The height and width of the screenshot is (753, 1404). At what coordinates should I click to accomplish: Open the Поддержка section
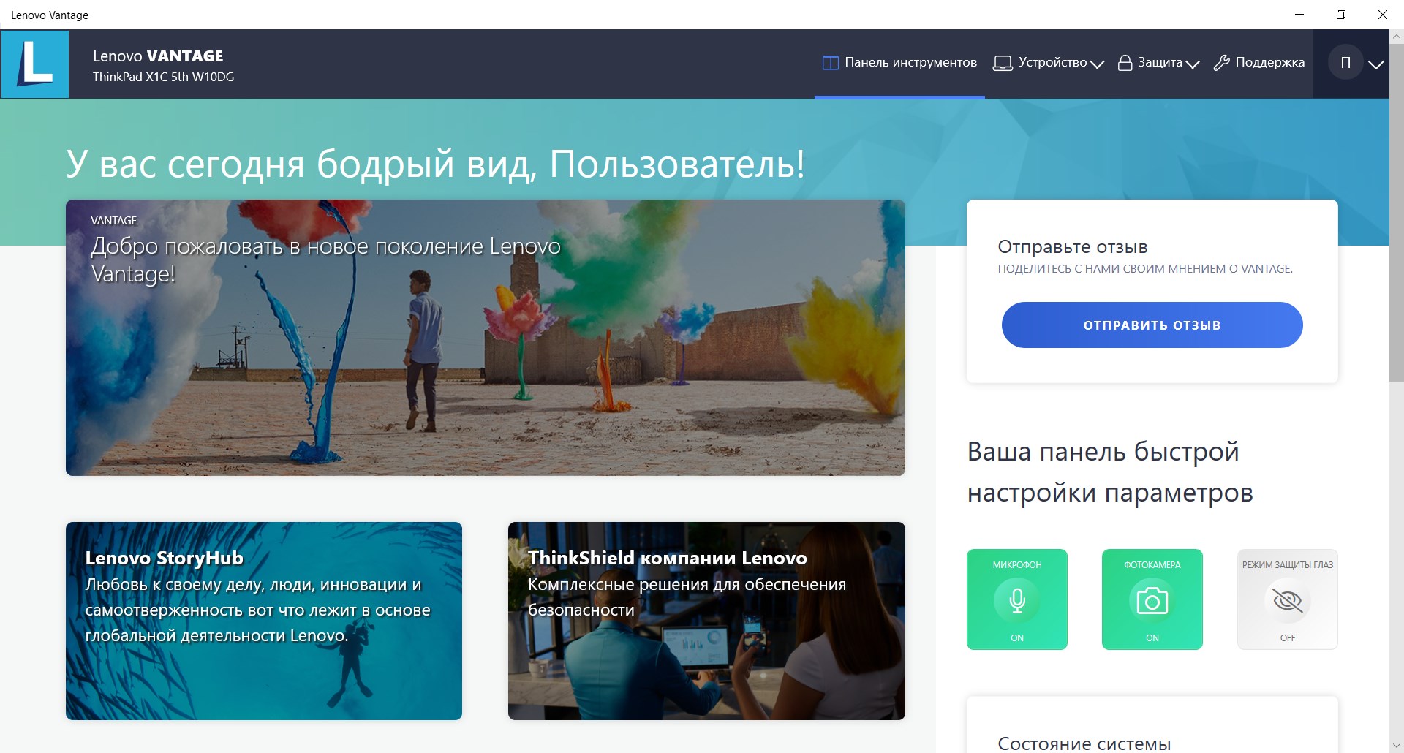[x=1258, y=63]
